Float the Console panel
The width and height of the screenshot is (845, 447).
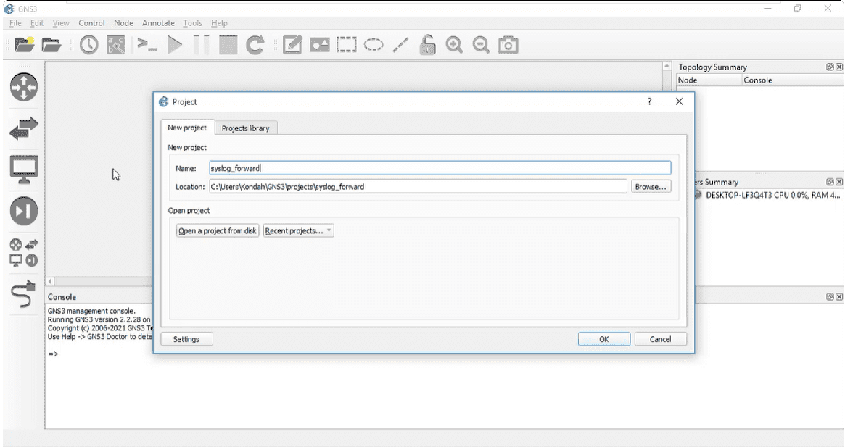[x=830, y=297]
